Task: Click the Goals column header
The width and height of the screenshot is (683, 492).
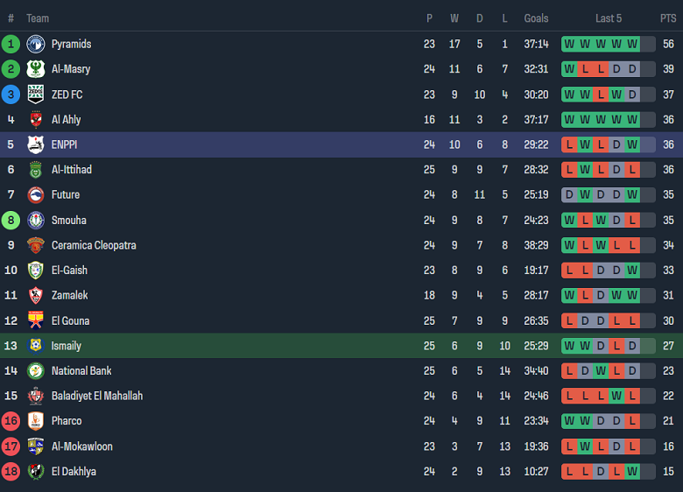Action: 536,18
